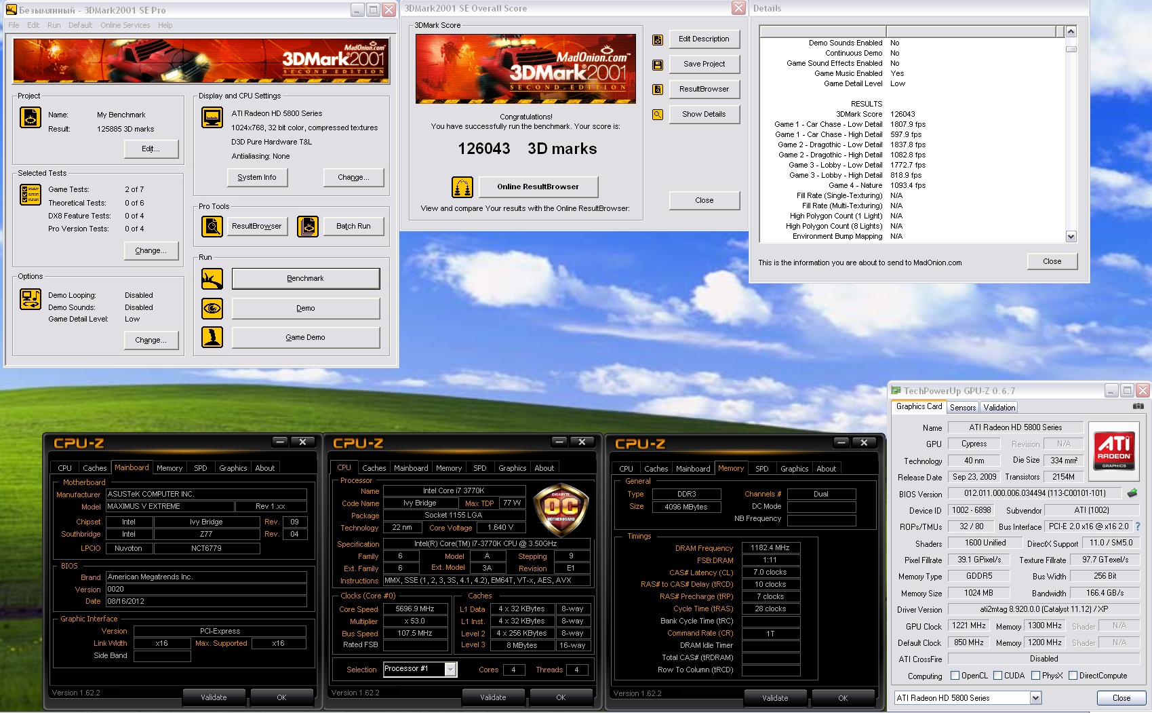Viewport: 1152px width, 713px height.
Task: Click the Options demo looping icon
Action: coord(31,299)
